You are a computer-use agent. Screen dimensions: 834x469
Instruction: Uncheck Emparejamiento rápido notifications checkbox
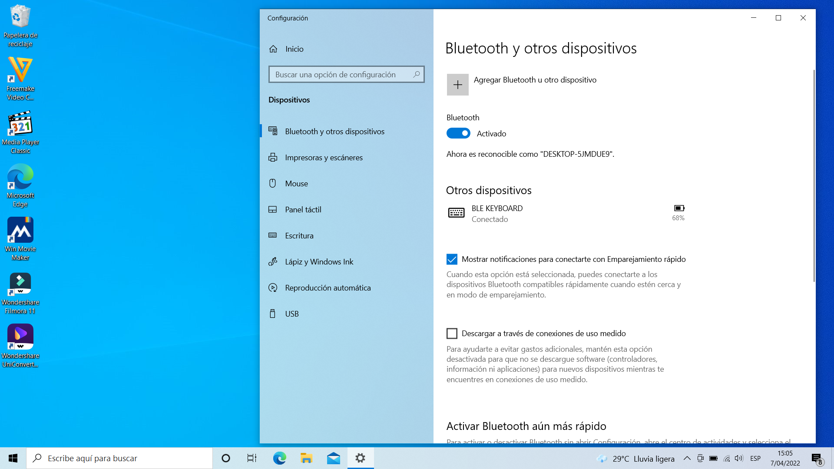point(452,259)
